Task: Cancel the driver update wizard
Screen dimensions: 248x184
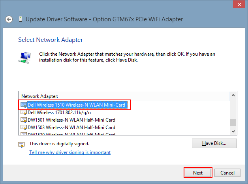Action: (227, 173)
